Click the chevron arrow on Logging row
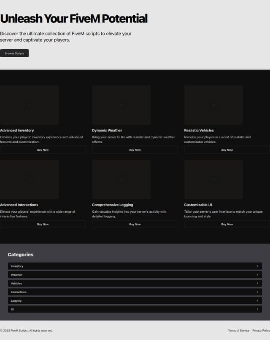 (257, 300)
